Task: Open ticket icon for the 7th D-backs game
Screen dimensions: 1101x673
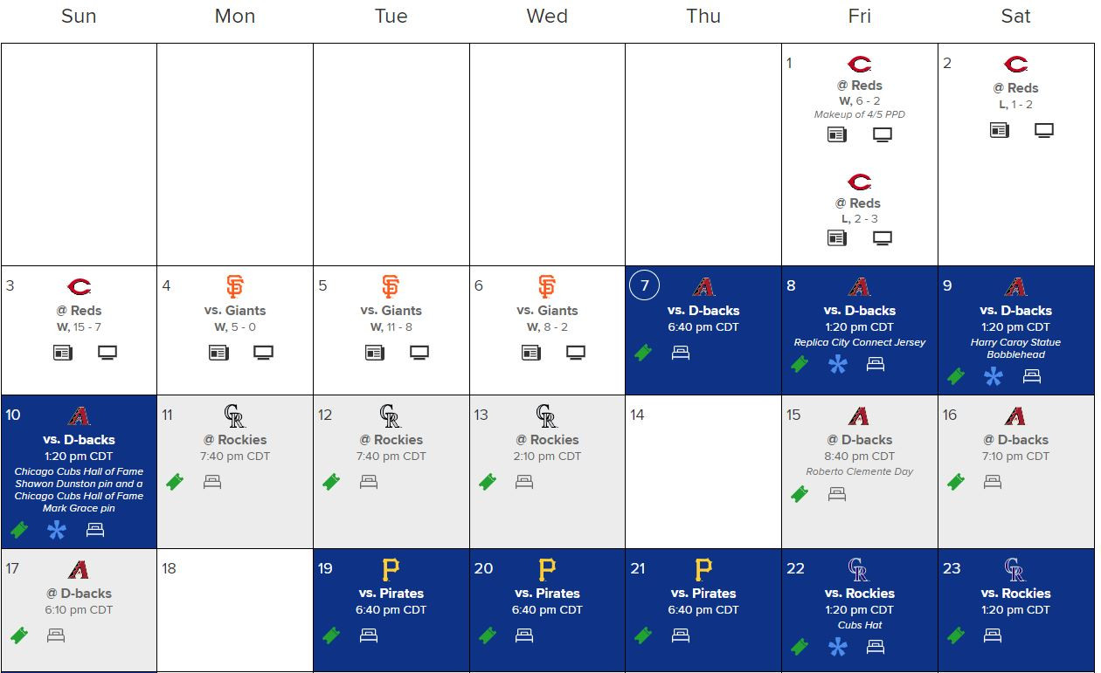Action: 643,353
